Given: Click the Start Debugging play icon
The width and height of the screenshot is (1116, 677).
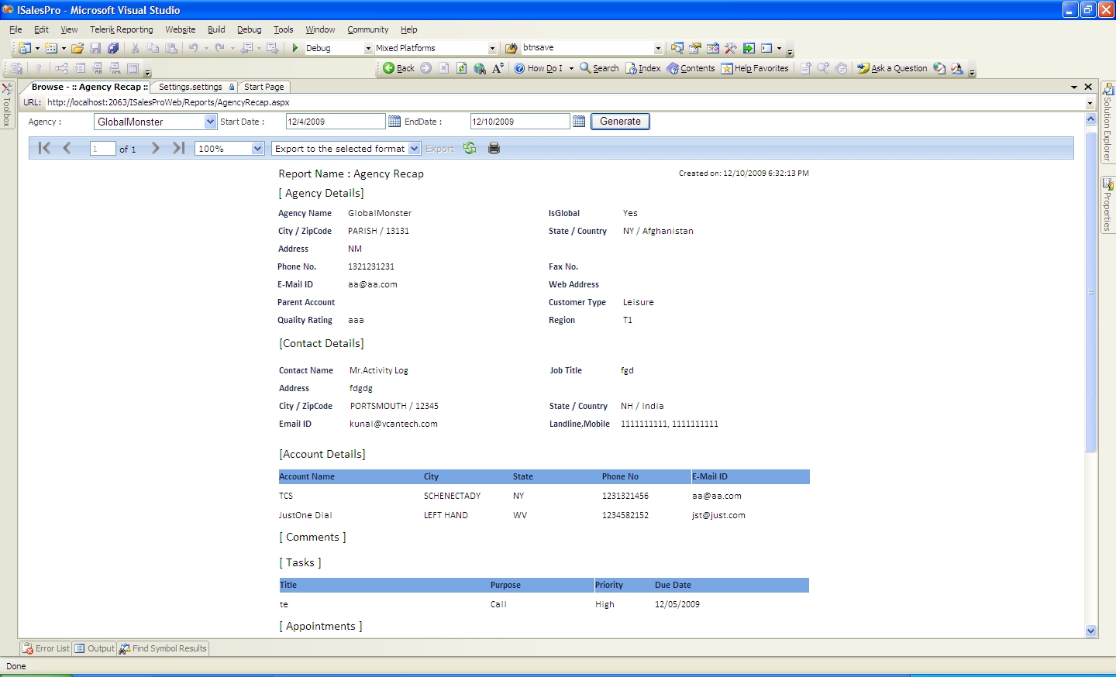Looking at the screenshot, I should (295, 48).
